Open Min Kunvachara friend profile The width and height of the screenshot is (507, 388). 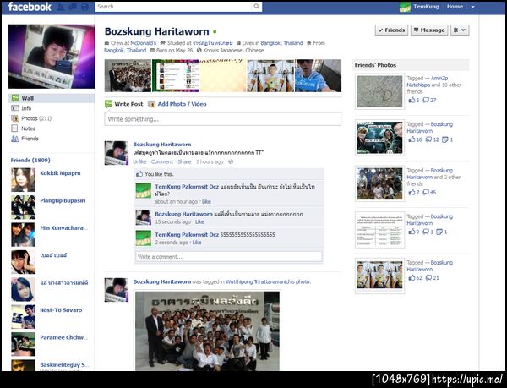(63, 228)
